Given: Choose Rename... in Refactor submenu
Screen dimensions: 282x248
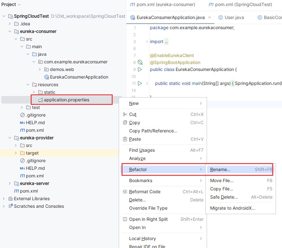Looking at the screenshot, I should (x=241, y=169).
